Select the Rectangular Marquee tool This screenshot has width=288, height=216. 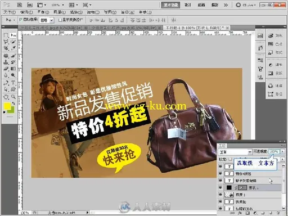click(x=6, y=35)
